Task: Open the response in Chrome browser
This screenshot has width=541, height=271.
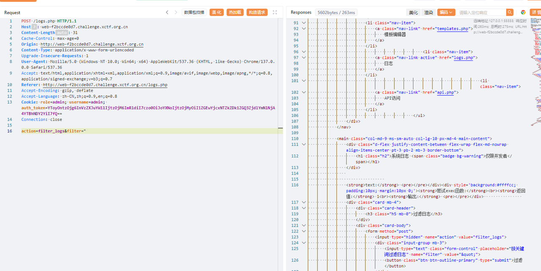Action: pyautogui.click(x=523, y=13)
